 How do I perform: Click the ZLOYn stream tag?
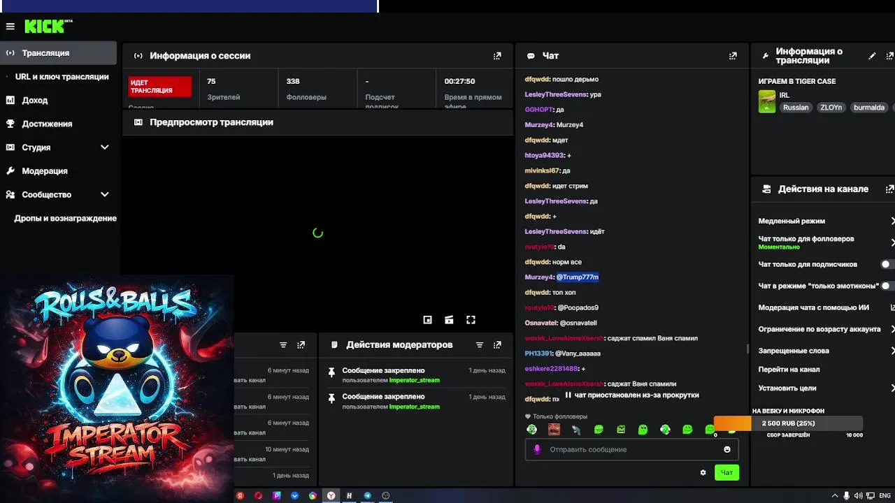[831, 108]
